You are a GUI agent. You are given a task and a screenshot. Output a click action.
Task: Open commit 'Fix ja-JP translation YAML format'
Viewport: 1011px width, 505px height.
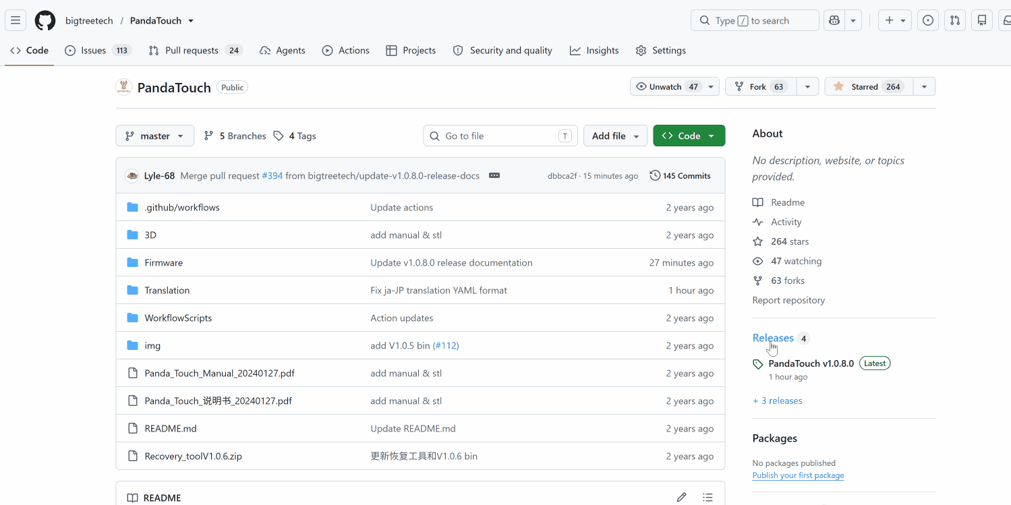tap(438, 291)
